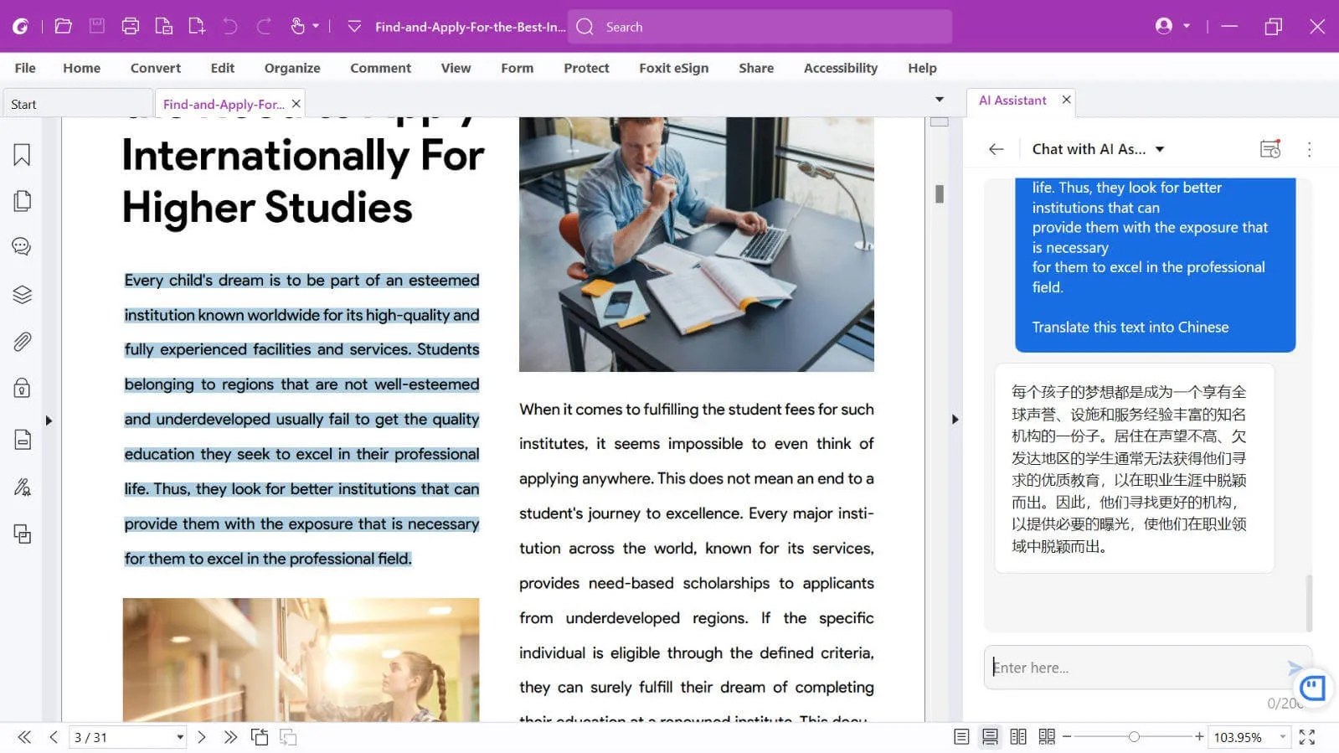The height and width of the screenshot is (753, 1339).
Task: Show the Layers panel
Action: 22,294
